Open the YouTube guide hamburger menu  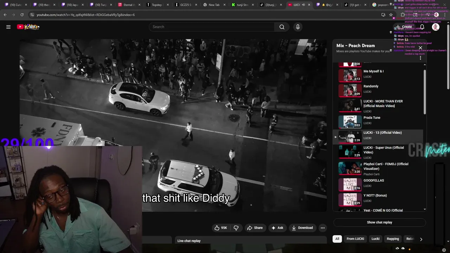coord(8,27)
